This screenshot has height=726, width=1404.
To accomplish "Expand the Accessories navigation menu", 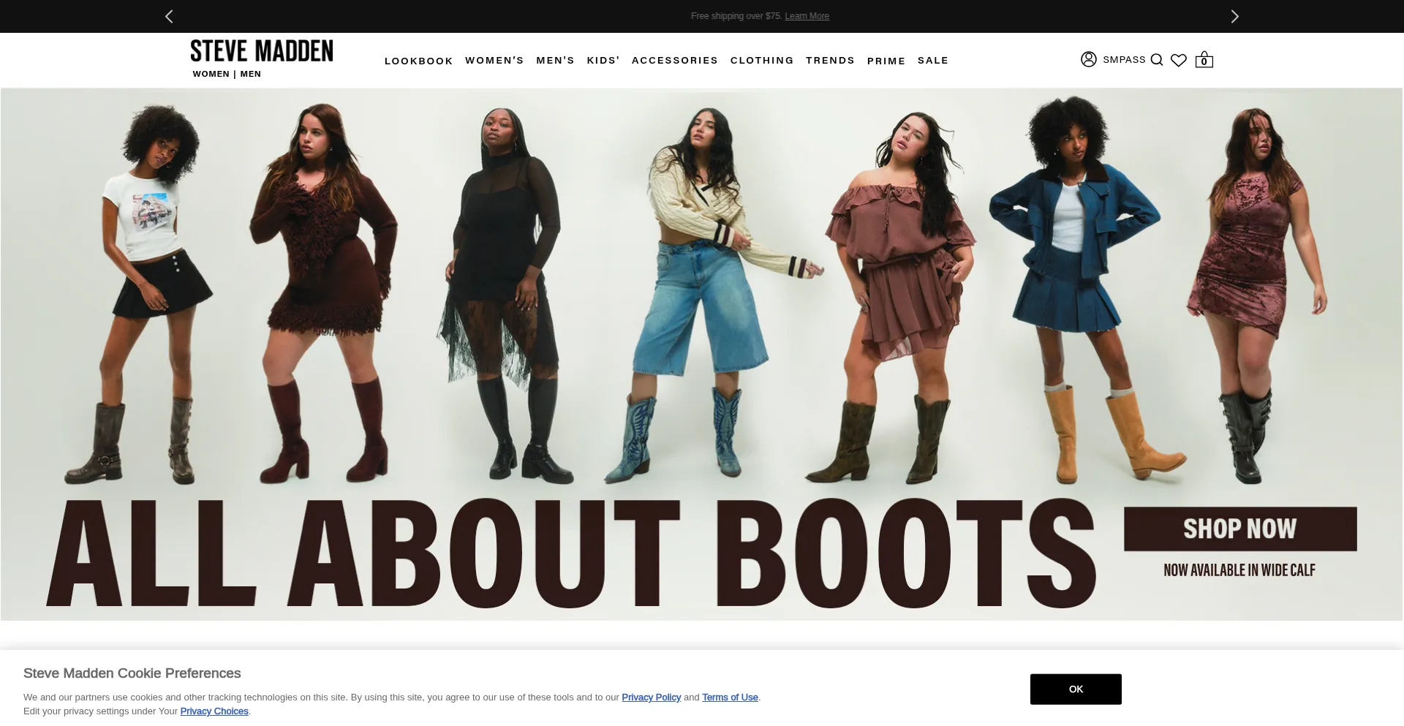I will pyautogui.click(x=674, y=61).
